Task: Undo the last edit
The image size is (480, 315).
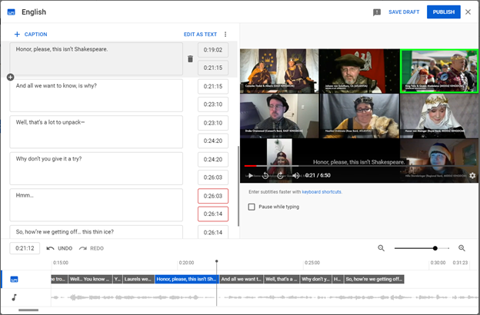Action: (60, 248)
